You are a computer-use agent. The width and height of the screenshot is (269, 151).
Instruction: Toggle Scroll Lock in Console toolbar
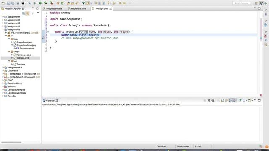pos(222,101)
